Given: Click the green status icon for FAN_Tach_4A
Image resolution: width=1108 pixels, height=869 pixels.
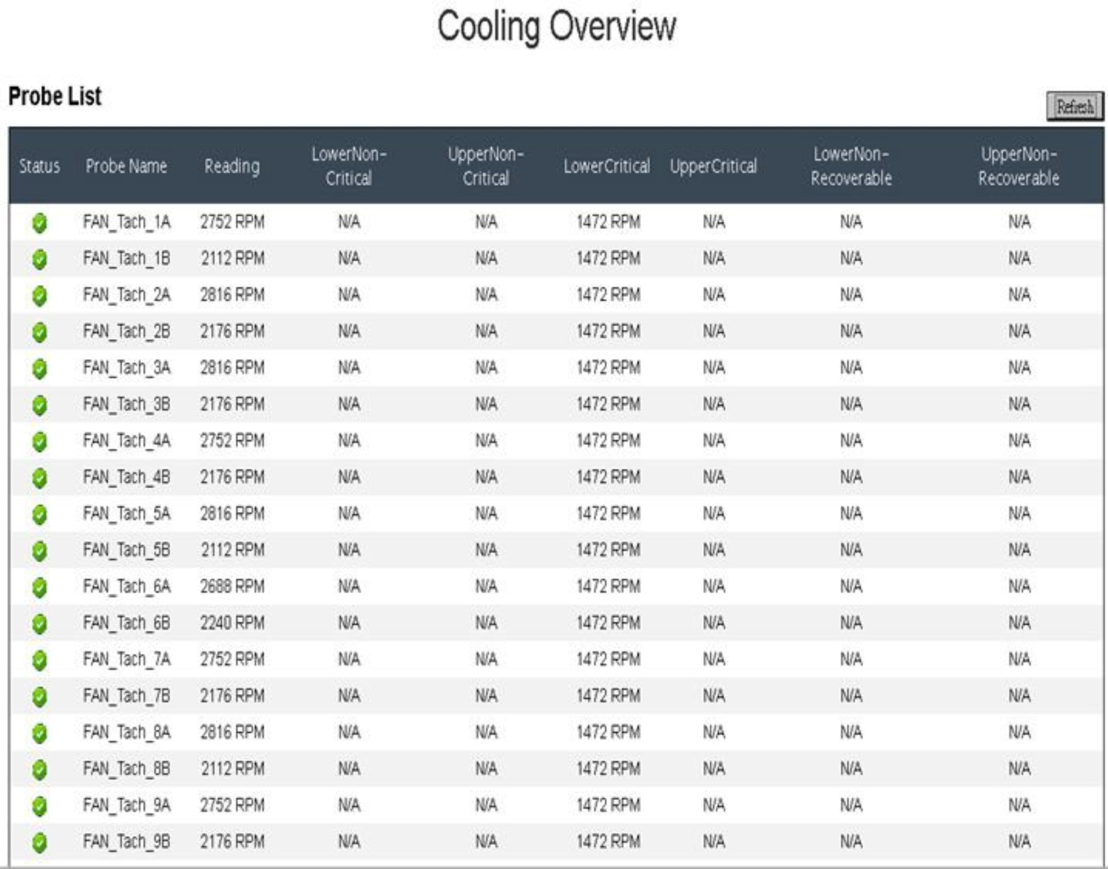Looking at the screenshot, I should pos(40,442).
